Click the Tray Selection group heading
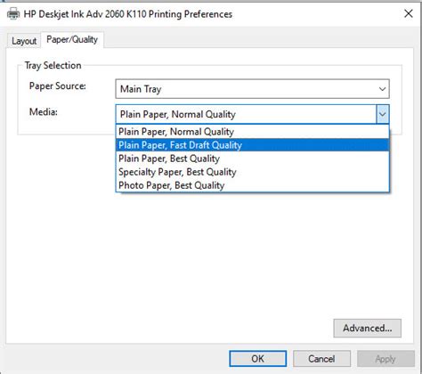Viewport: 422px width, 374px height. 53,65
